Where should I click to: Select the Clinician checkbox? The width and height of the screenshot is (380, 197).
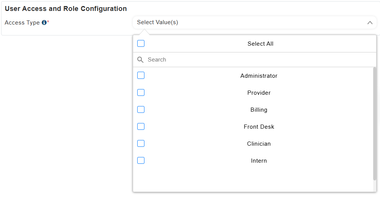point(141,143)
